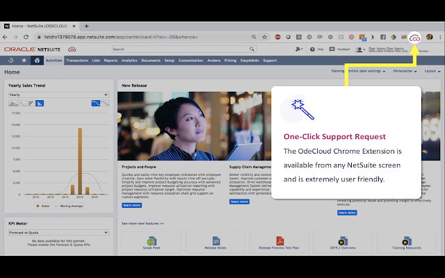Click the tall 2016 sales bar
This screenshot has height=278, width=445.
point(80,161)
